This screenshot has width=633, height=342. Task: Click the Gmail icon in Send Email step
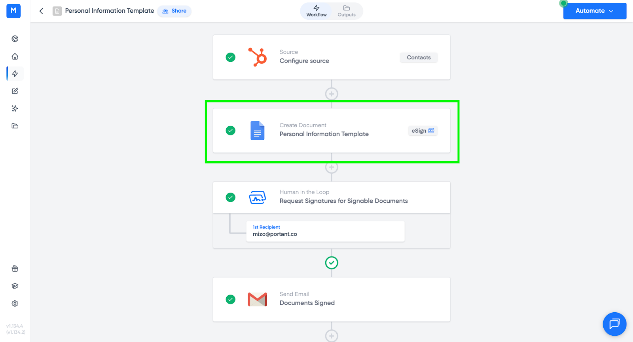click(257, 299)
